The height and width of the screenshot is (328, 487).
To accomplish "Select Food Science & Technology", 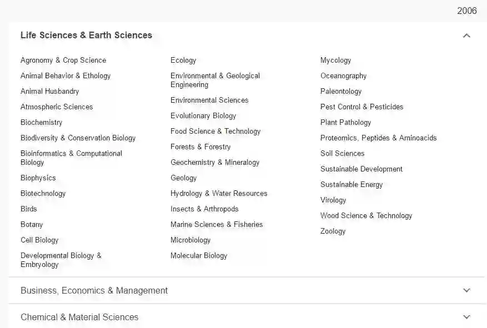I will [x=215, y=131].
